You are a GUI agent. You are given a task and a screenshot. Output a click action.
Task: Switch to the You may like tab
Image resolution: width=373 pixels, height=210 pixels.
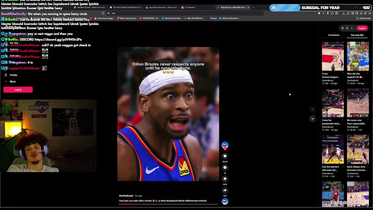click(x=357, y=35)
